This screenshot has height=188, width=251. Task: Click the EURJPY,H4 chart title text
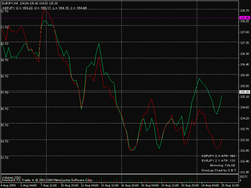click(x=30, y=3)
